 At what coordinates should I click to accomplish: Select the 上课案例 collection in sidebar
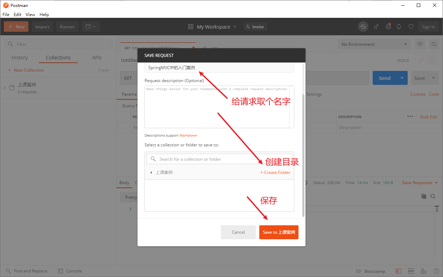[x=58, y=88]
